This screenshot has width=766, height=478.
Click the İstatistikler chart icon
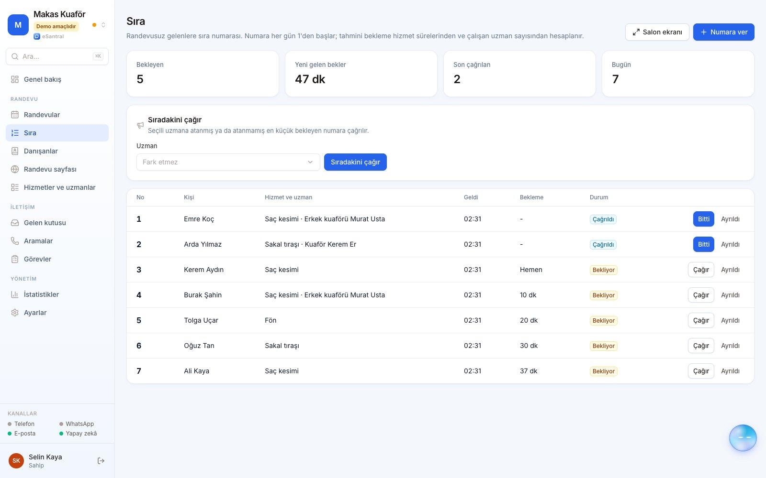coord(15,294)
